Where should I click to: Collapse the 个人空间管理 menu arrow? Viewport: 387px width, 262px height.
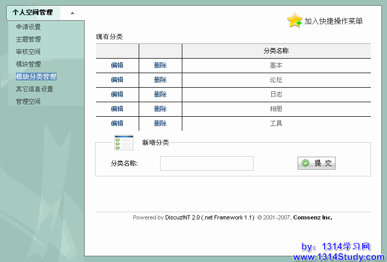72,12
